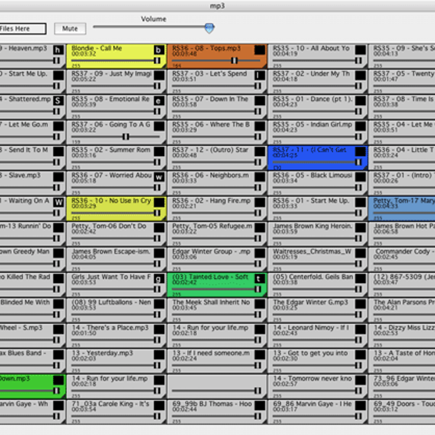Click hotkey box on green Down.mp3 cell
Image resolution: width=435 pixels, height=435 pixels.
pyautogui.click(x=58, y=380)
